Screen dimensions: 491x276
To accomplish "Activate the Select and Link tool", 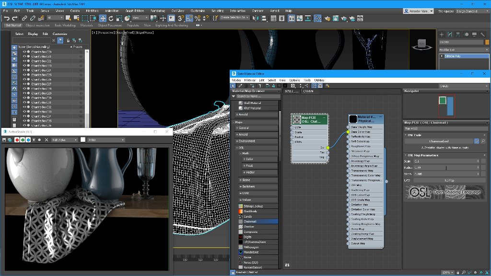I will click(24, 19).
